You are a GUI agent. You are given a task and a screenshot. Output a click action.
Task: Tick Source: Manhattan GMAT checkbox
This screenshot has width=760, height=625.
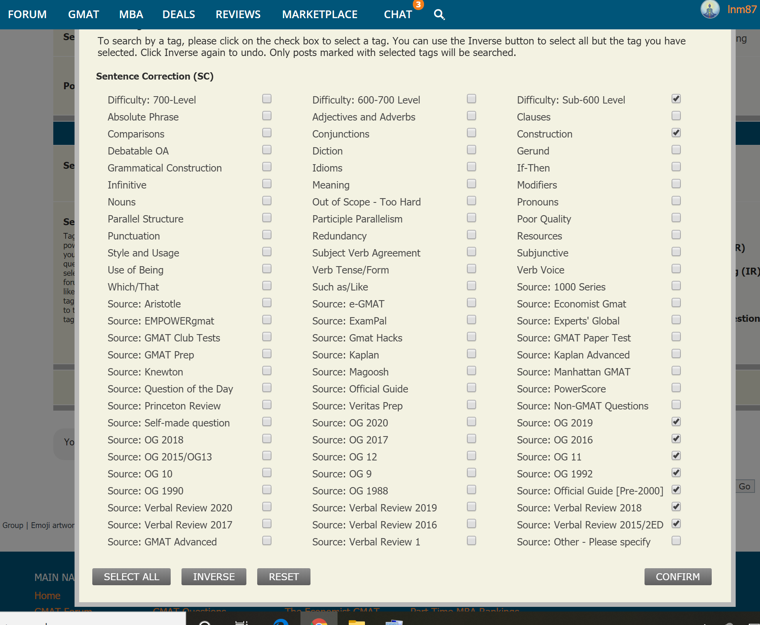point(676,371)
